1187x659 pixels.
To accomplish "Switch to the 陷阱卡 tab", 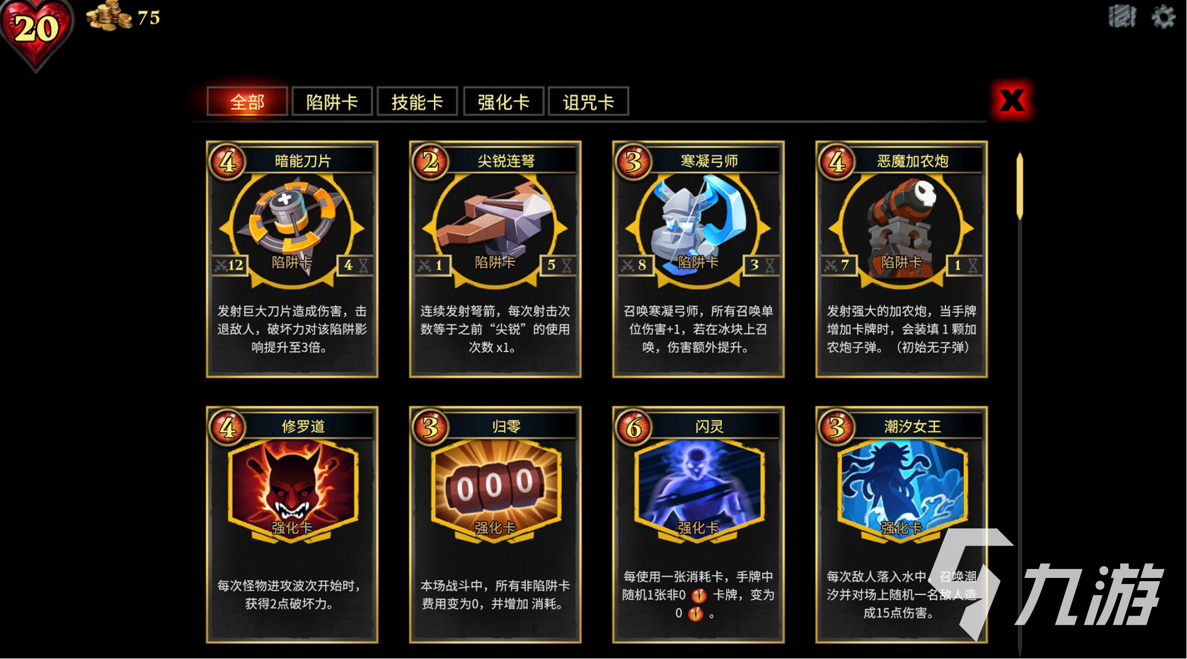I will (332, 101).
